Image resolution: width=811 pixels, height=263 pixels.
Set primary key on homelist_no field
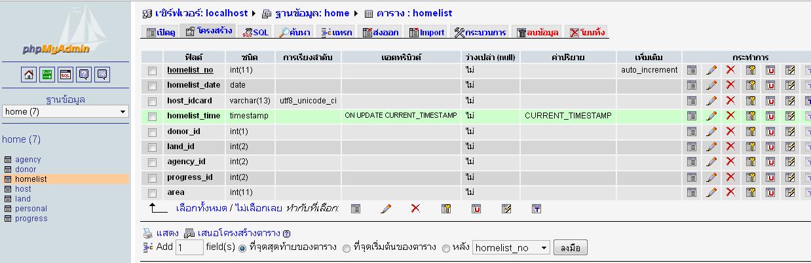coord(751,69)
